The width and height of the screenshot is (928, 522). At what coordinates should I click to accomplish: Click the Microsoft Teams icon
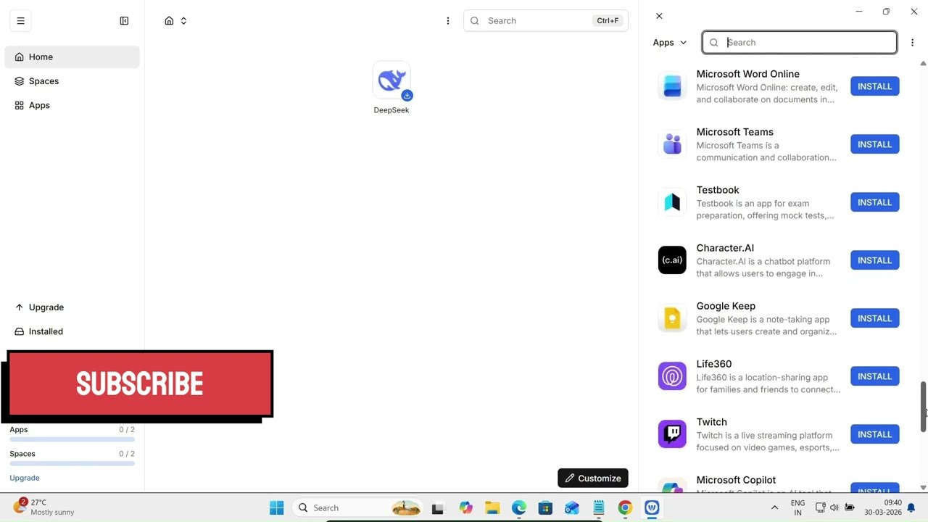click(672, 144)
